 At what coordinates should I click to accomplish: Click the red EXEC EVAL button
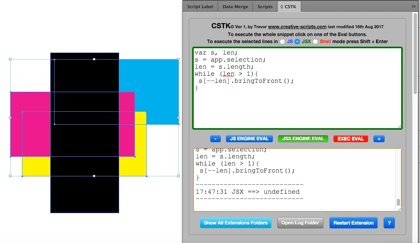351,139
